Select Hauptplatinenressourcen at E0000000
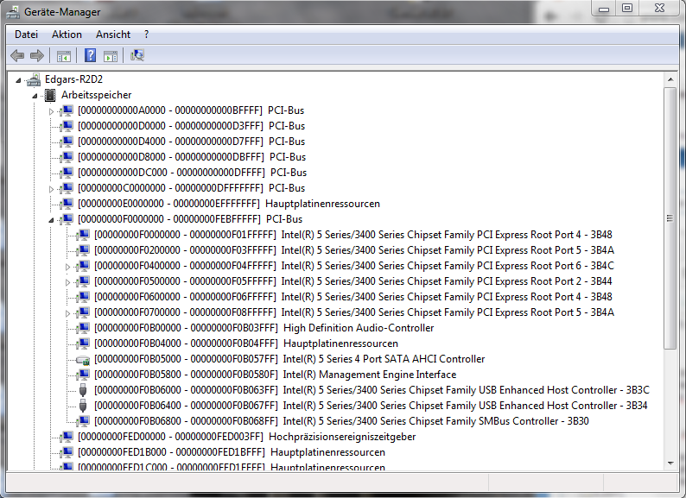Viewport: 686px width, 498px height. pos(229,204)
